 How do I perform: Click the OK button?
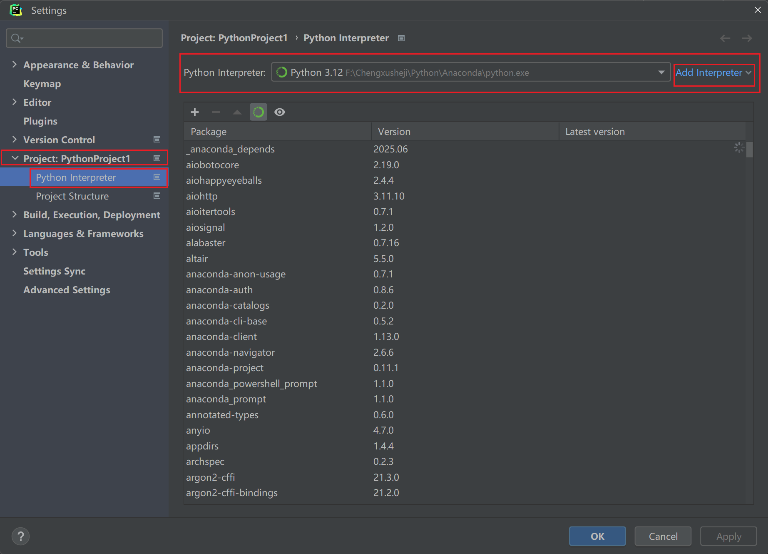pyautogui.click(x=597, y=536)
